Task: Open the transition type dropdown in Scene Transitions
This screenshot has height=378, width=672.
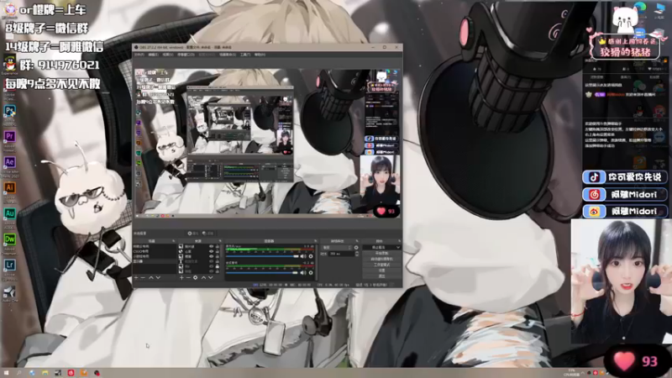Action: (x=337, y=247)
